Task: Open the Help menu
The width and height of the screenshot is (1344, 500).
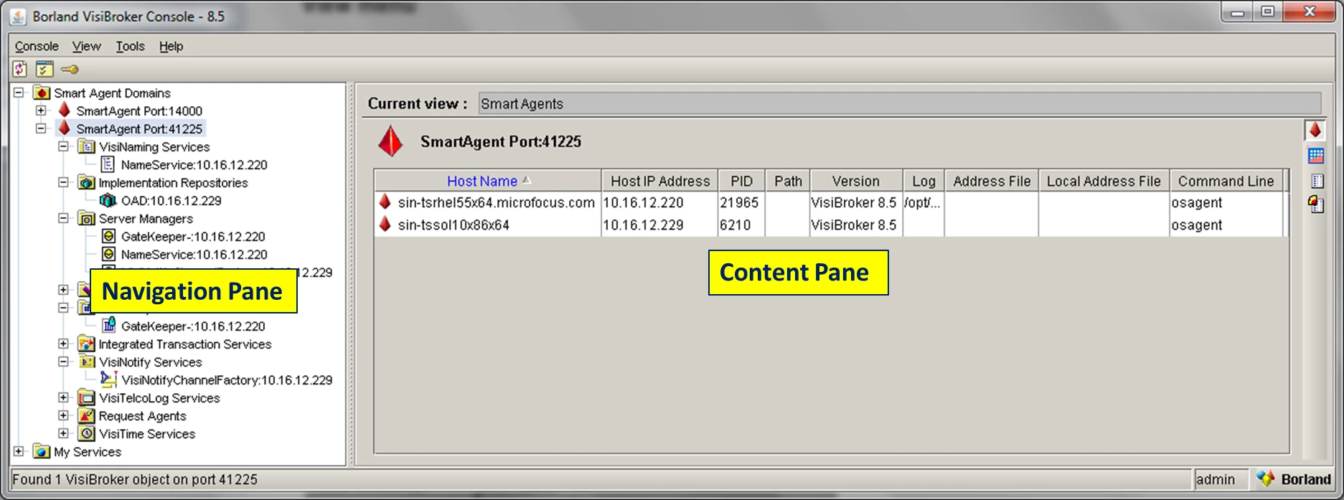Action: point(171,46)
